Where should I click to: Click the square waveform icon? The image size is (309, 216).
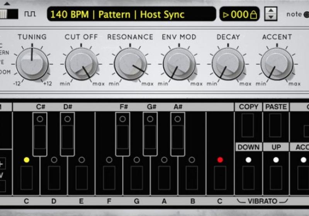tap(30, 14)
